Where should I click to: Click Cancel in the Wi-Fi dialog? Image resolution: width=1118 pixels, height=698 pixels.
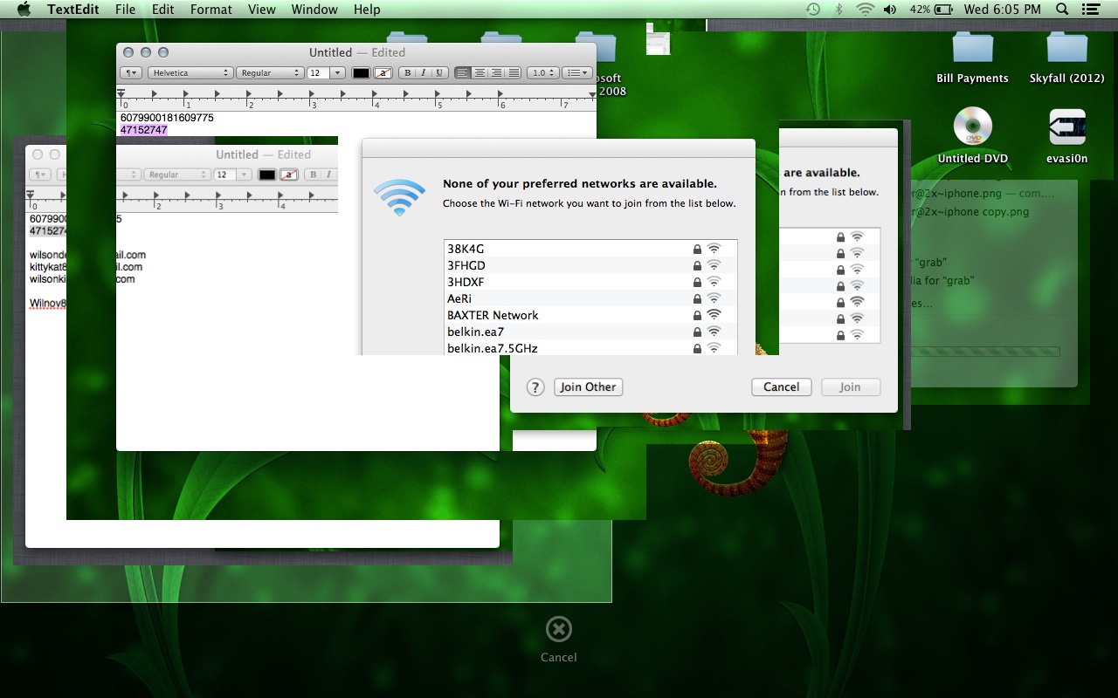tap(782, 387)
